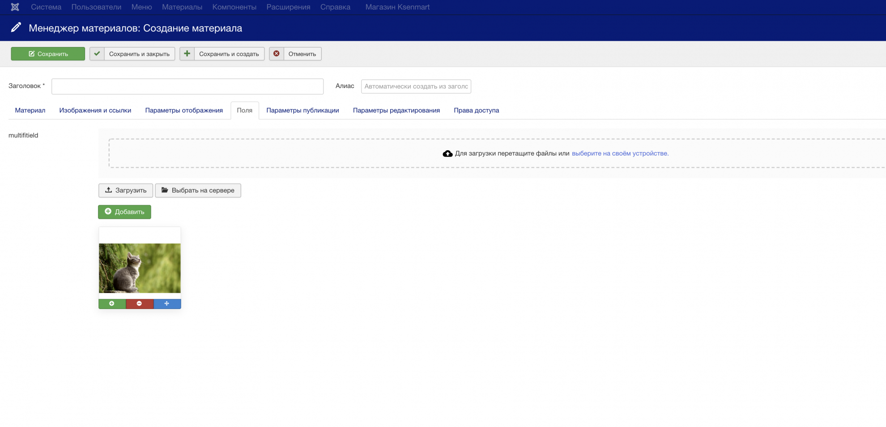Click cloud upload icon in drop zone
Viewport: 886px width, 427px height.
point(447,153)
